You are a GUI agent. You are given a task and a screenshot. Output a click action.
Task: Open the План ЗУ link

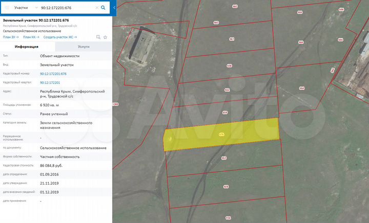point(10,37)
